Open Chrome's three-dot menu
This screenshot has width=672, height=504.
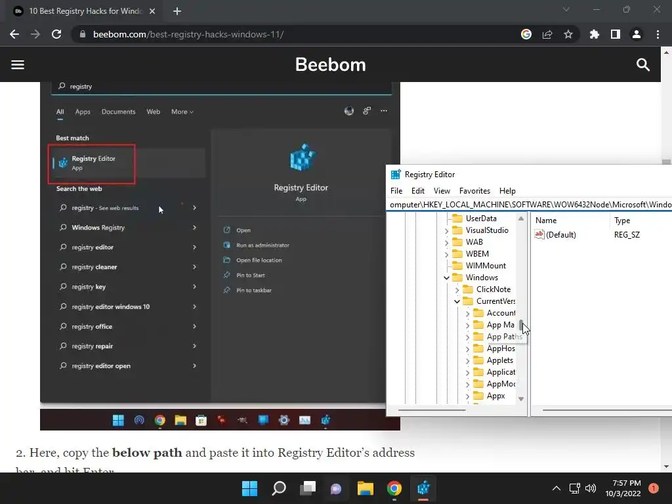pyautogui.click(x=658, y=34)
